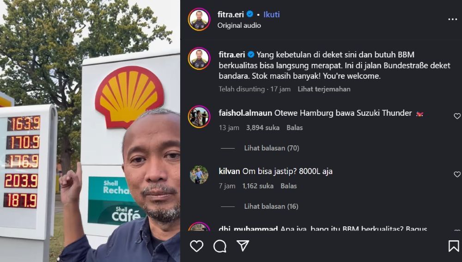This screenshot has width=462, height=262.
Task: View 3,894 suka likes list
Action: pyautogui.click(x=263, y=128)
